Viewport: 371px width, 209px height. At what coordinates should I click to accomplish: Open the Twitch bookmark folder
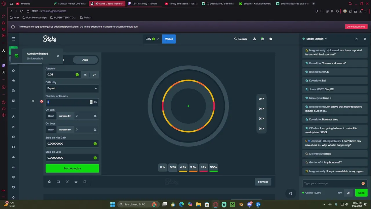tap(86, 17)
